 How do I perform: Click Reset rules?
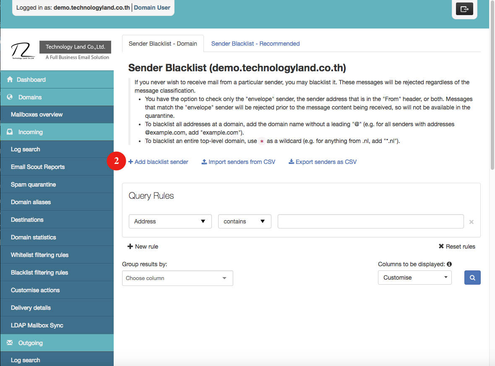tap(457, 247)
